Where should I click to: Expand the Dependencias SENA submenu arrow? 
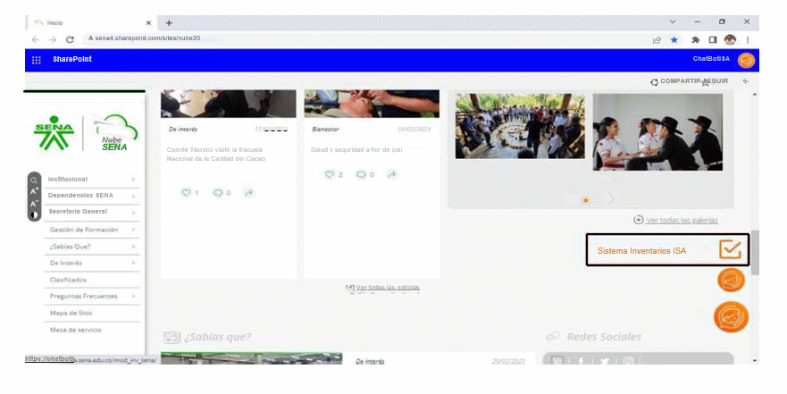point(133,195)
